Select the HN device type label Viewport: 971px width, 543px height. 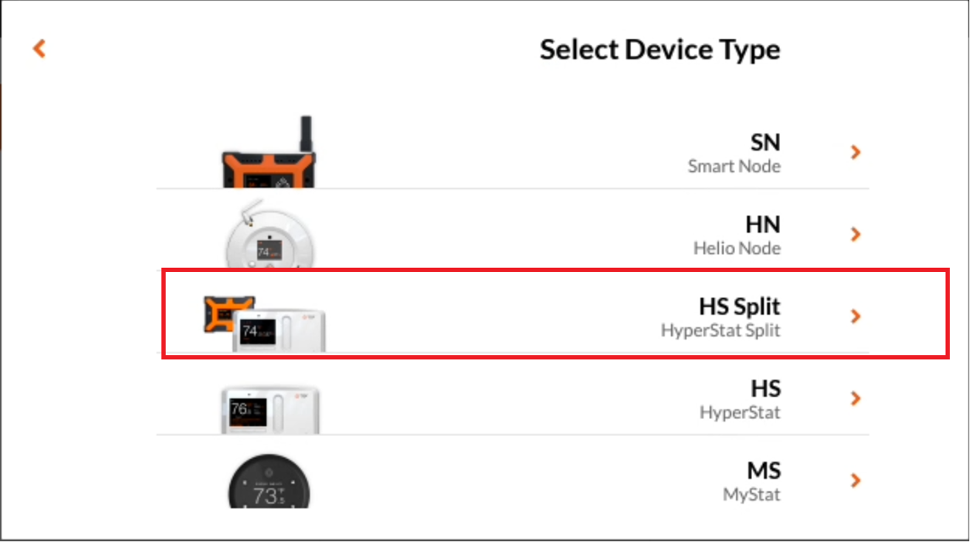762,225
